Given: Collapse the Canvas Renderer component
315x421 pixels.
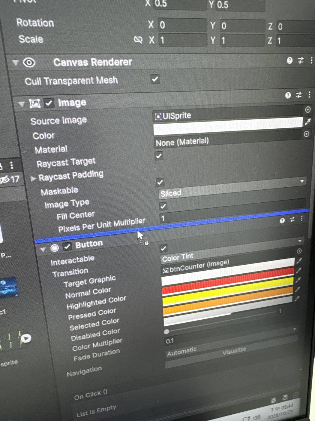Looking at the screenshot, I should click(15, 63).
